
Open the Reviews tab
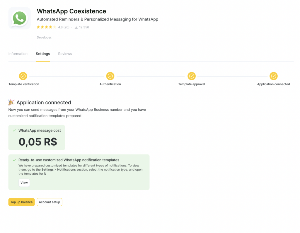[x=65, y=54]
